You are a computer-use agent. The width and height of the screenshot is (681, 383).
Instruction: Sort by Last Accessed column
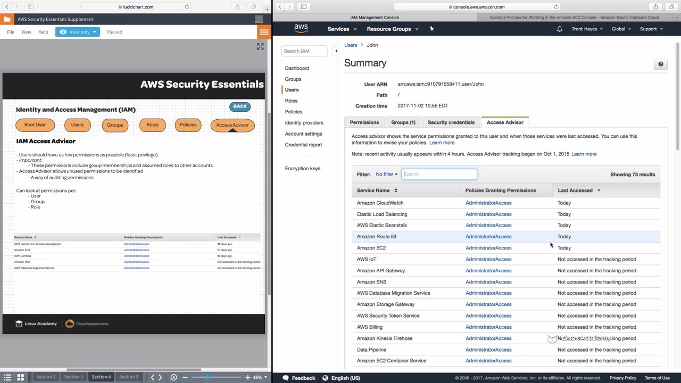pos(579,190)
